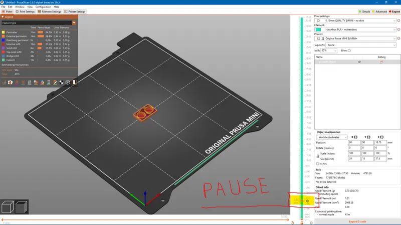Viewport: 401px width, 225px height.
Task: Click the add pause gear icon on layer slider
Action: pyautogui.click(x=307, y=201)
